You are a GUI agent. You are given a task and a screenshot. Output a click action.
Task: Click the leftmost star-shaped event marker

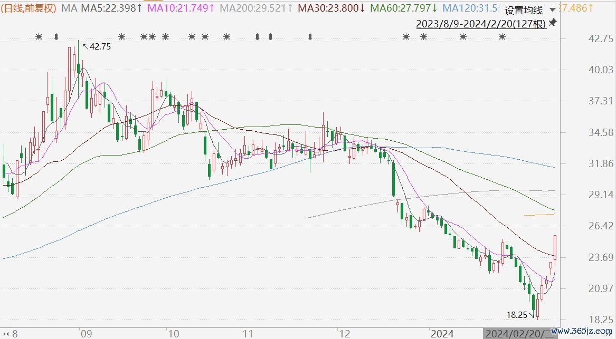click(x=38, y=36)
